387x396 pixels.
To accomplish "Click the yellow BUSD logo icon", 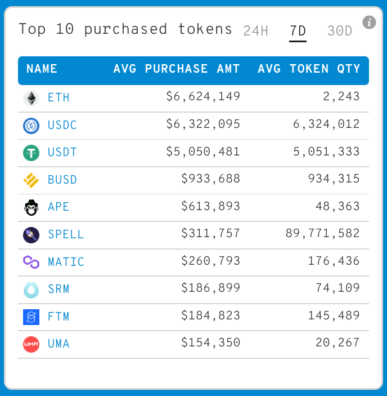I will click(31, 180).
